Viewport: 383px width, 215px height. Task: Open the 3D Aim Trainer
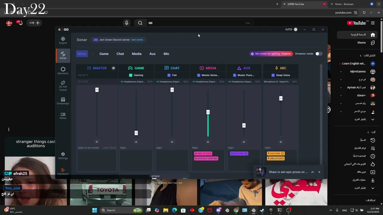[x=63, y=86]
